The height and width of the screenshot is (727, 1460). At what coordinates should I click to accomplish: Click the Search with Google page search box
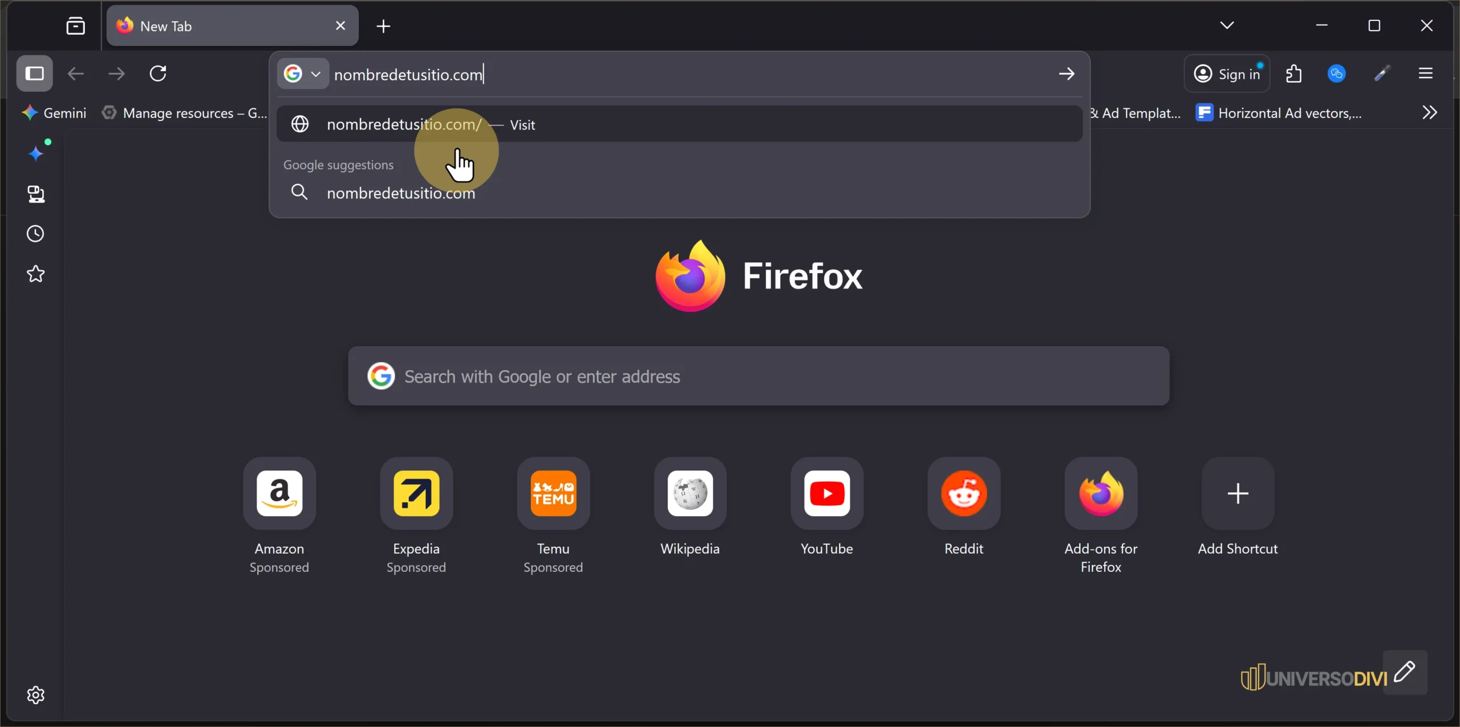759,376
